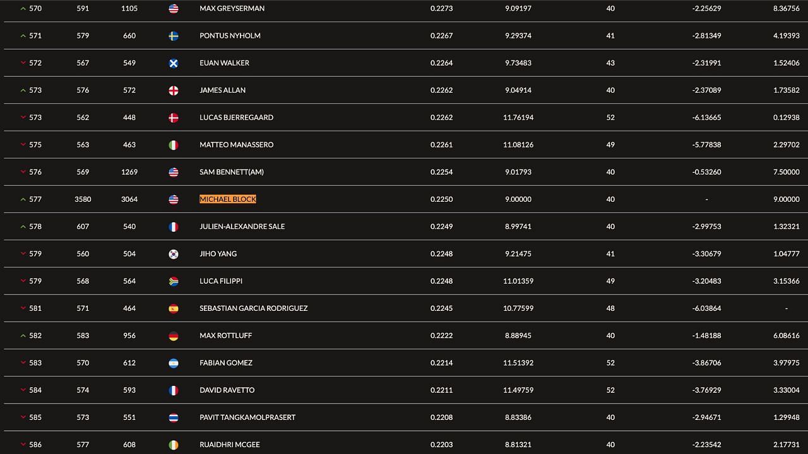
Task: Click the Irish flag next to Ruaidhri McGee
Action: 174,445
